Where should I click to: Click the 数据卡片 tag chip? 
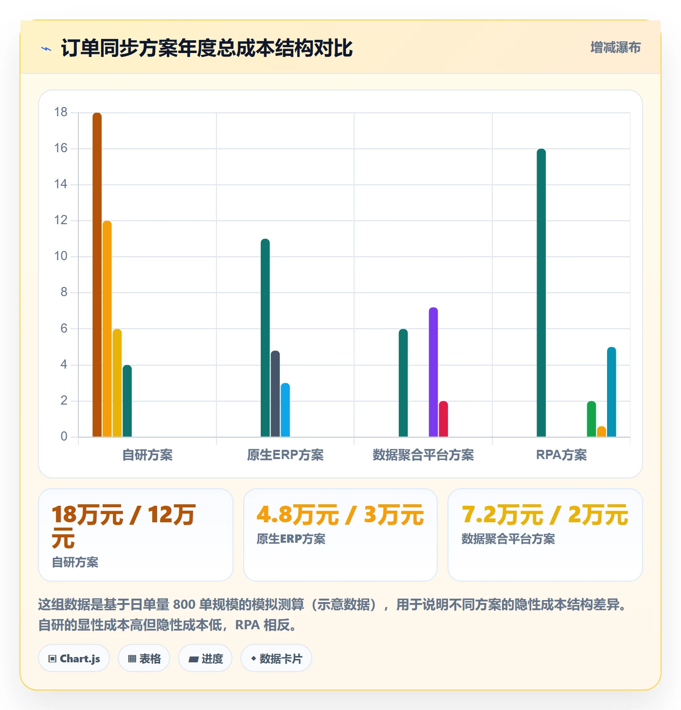(276, 658)
